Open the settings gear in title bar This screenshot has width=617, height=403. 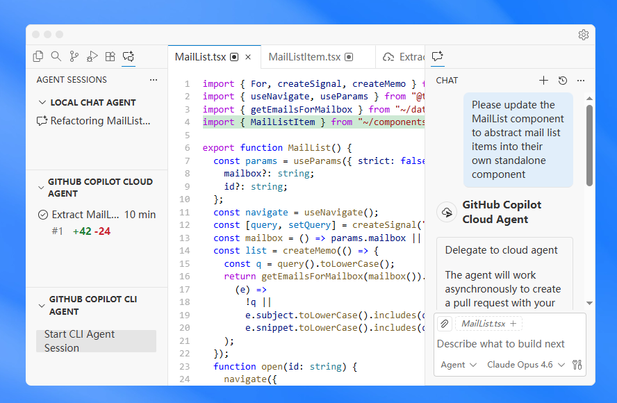(x=584, y=35)
